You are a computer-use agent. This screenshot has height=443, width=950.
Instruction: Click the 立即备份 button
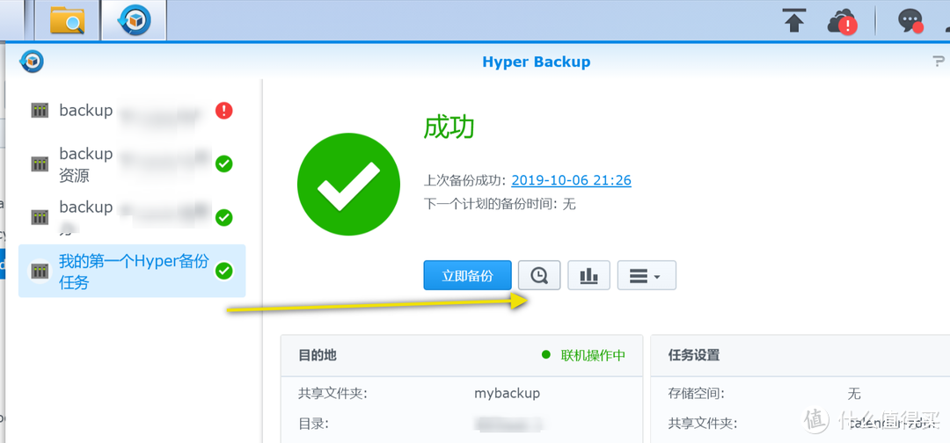[467, 275]
